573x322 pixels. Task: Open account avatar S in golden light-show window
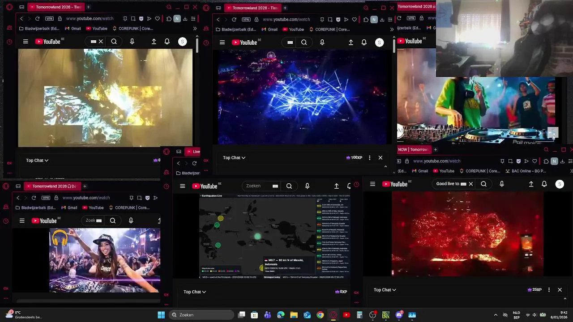(x=182, y=42)
